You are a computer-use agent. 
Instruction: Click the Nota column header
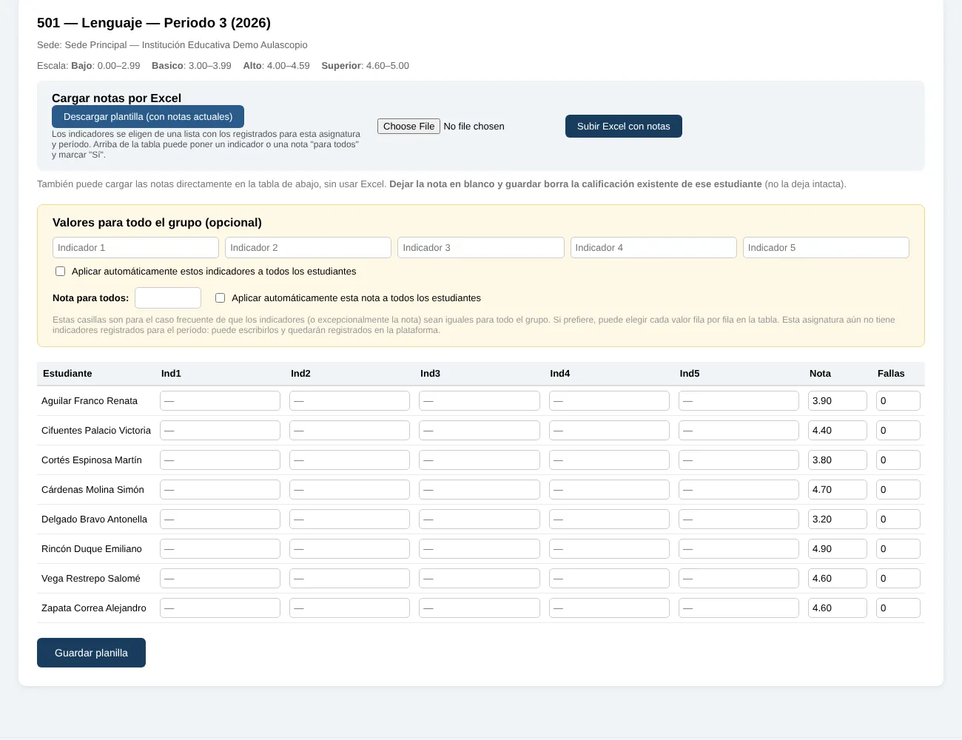pos(820,374)
